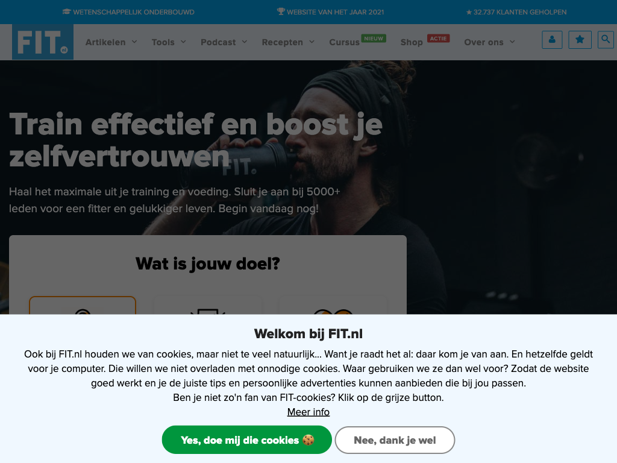Open the Meer info link

click(x=308, y=412)
